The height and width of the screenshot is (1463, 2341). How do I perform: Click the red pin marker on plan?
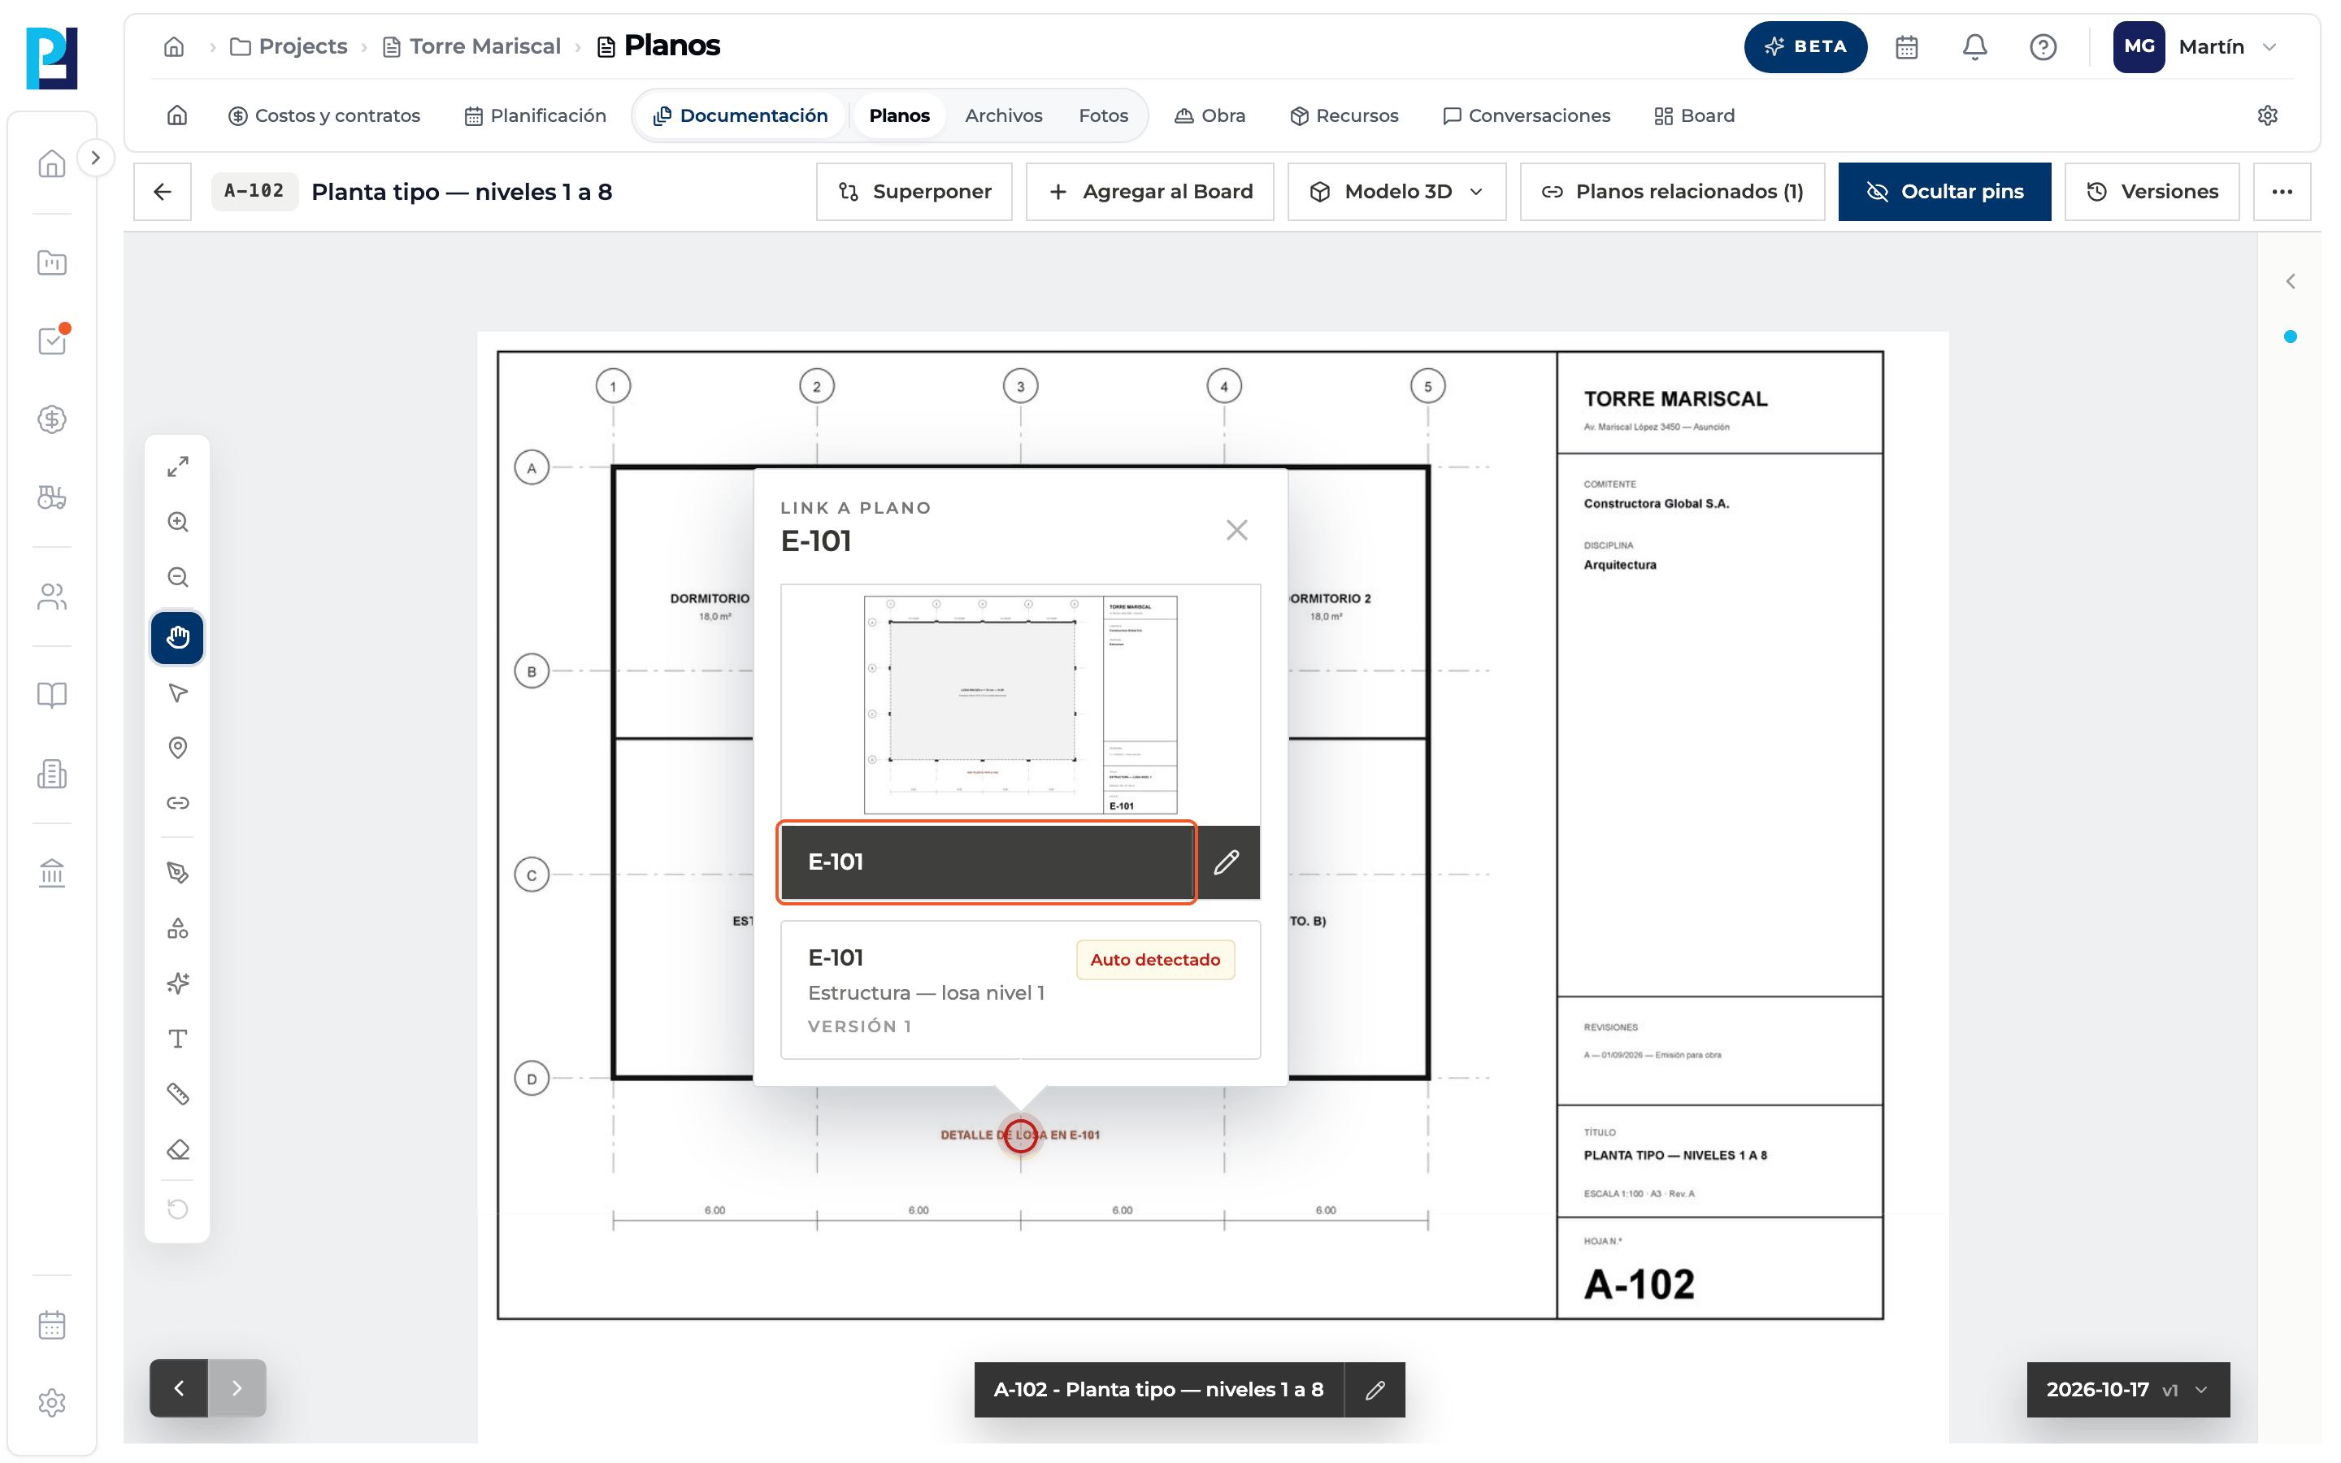pyautogui.click(x=1019, y=1135)
